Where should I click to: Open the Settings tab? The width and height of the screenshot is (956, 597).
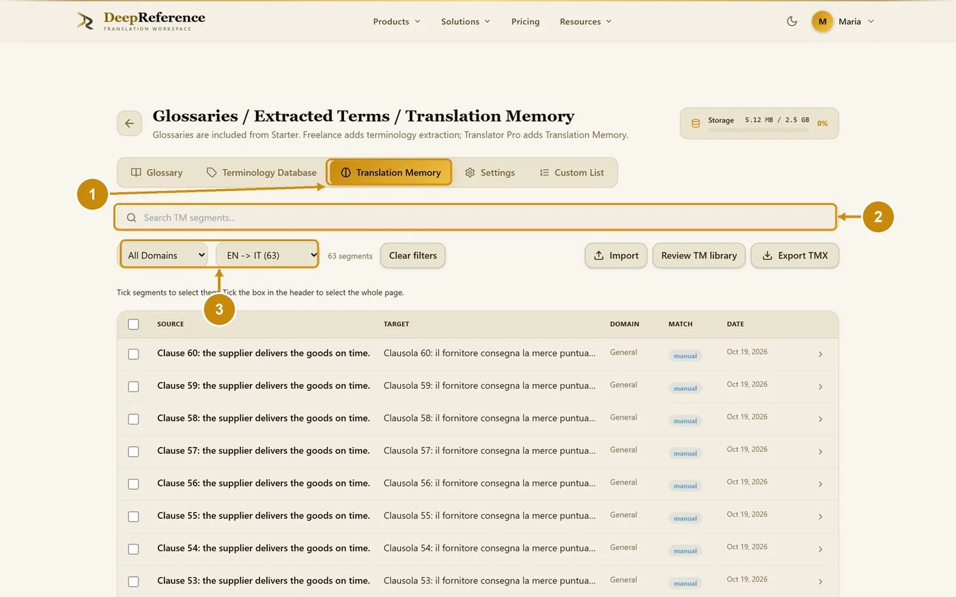(490, 173)
